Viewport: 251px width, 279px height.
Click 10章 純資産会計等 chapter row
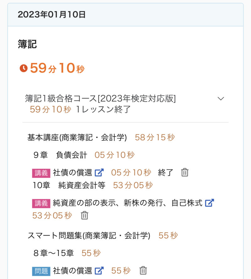(x=69, y=185)
